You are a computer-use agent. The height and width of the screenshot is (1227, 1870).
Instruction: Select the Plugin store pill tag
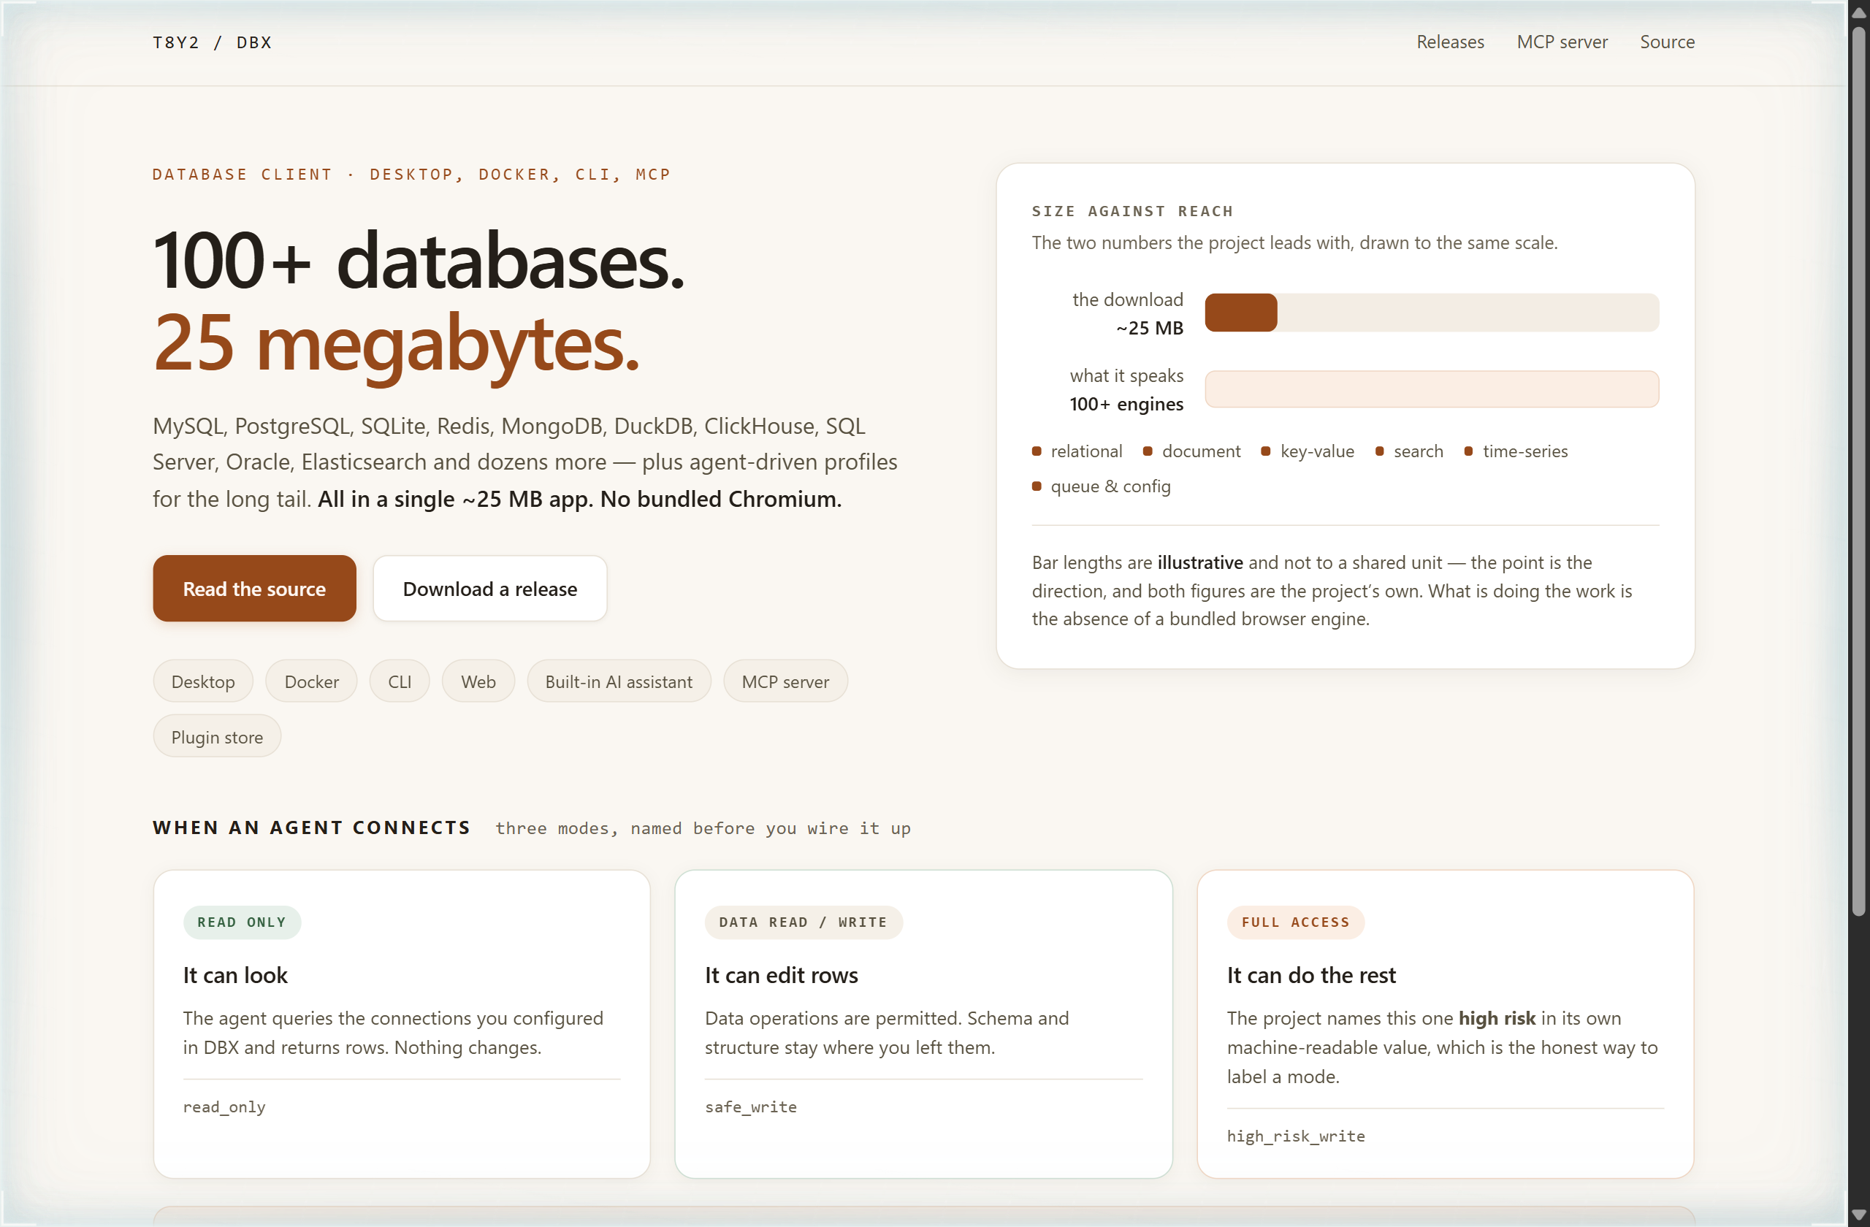pos(217,736)
